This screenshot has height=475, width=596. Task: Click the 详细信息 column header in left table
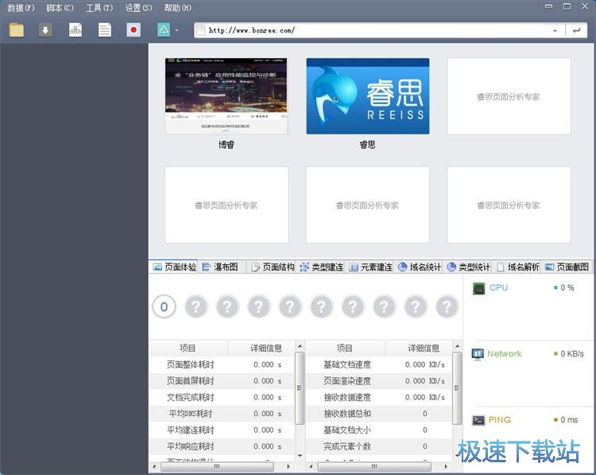tap(266, 348)
